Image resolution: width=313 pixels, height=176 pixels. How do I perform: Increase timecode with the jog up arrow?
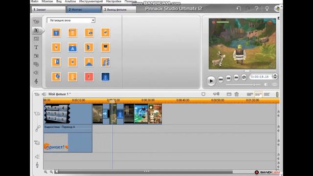tap(275, 75)
